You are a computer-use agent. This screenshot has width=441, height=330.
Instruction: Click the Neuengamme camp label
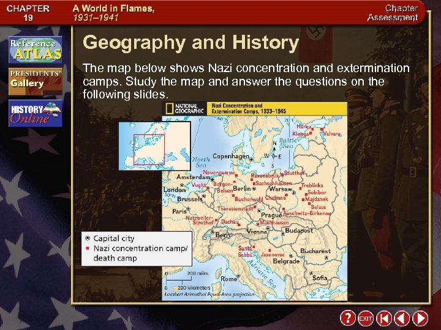219,172
